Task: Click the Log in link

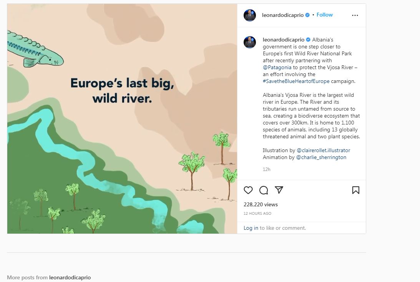Action: click(x=251, y=228)
